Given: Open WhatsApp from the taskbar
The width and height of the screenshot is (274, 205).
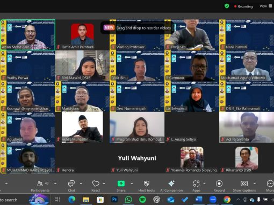Looking at the screenshot, I should (128, 200).
